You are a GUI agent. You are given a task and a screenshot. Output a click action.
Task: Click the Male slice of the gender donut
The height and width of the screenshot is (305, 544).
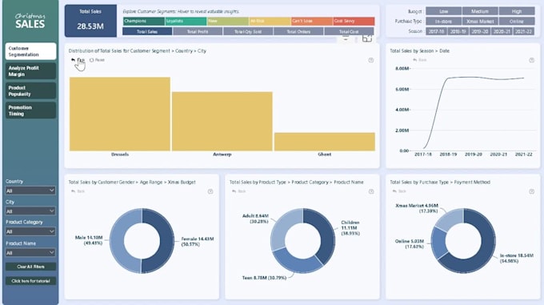[118, 241]
